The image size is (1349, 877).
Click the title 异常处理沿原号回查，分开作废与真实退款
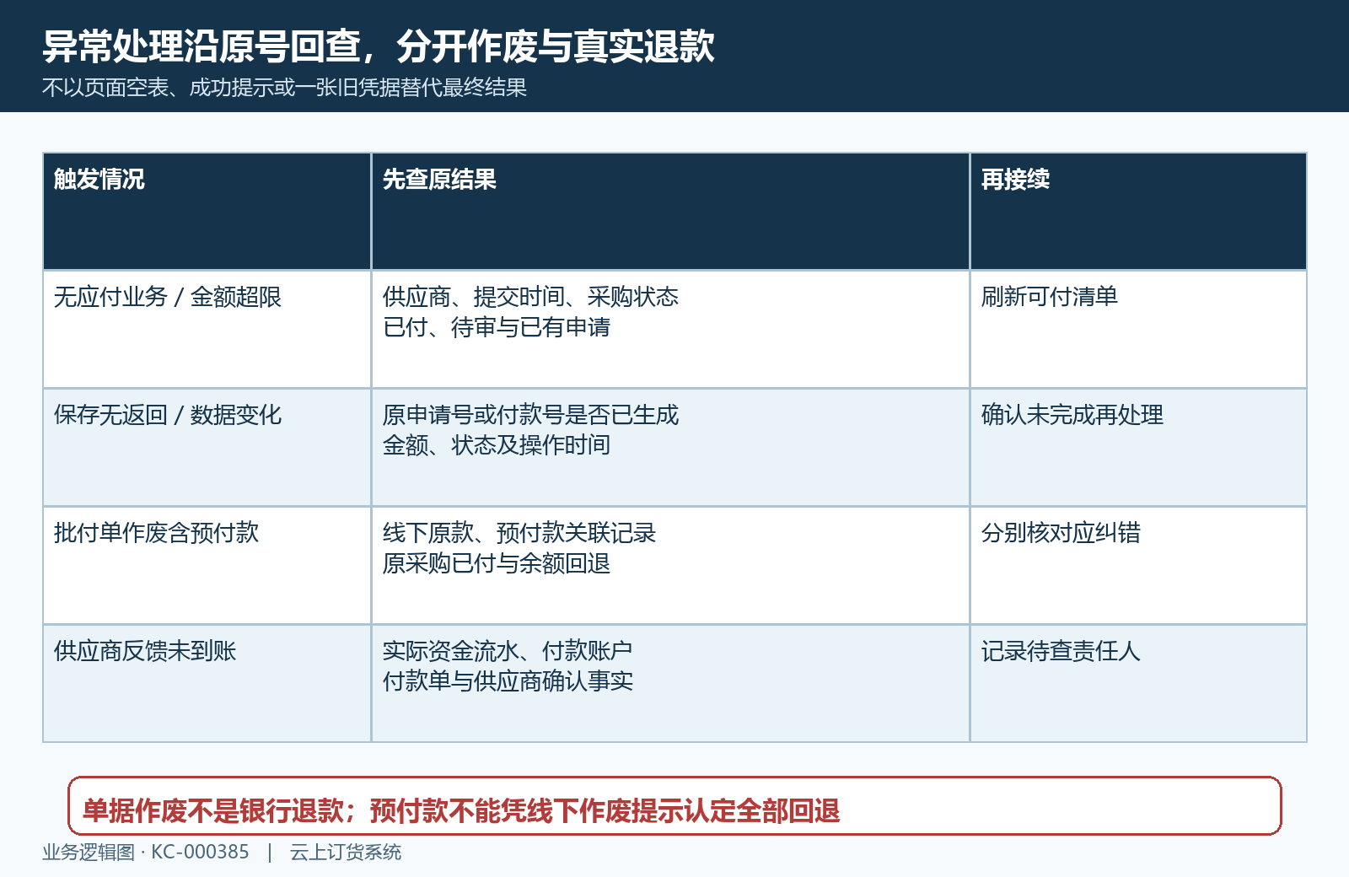[379, 46]
